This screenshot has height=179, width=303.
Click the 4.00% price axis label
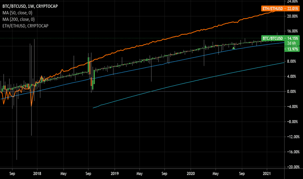[292, 76]
